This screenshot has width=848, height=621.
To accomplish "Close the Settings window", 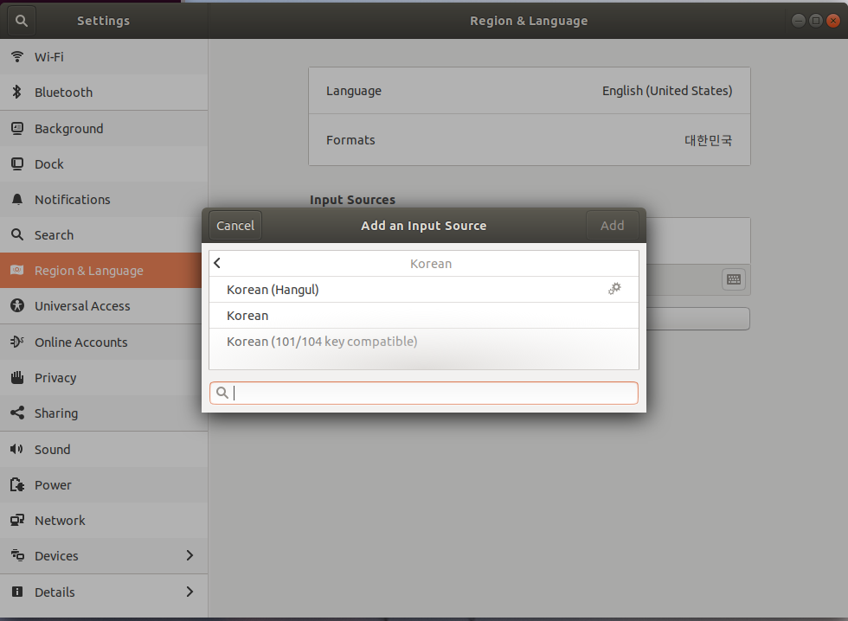I will pos(833,21).
